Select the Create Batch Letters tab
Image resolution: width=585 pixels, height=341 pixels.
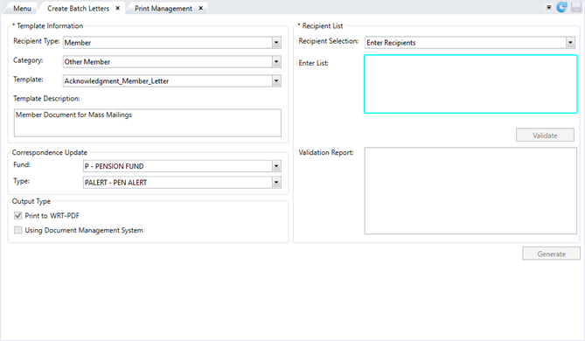(79, 8)
